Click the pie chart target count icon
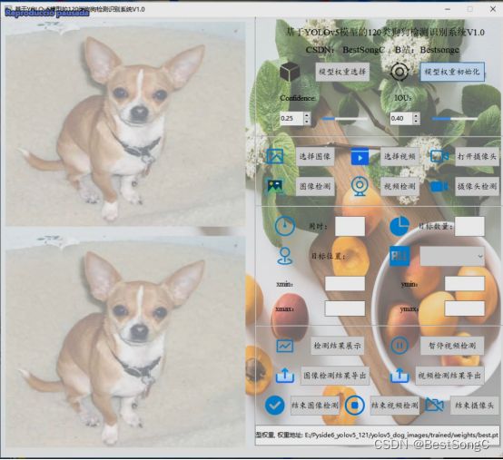 click(x=399, y=226)
